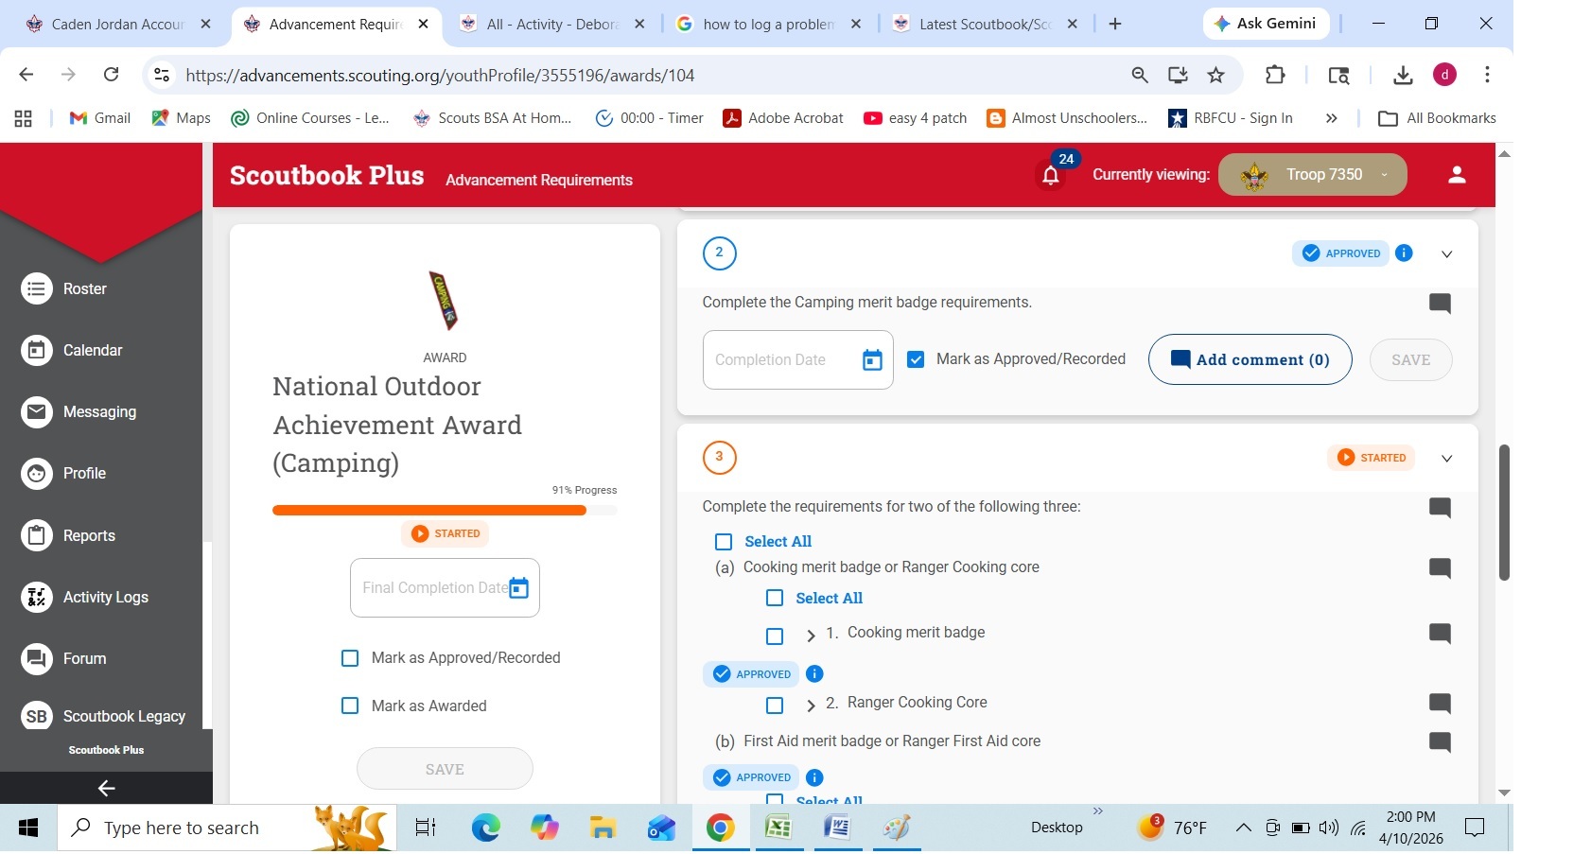The height and width of the screenshot is (854, 1591).
Task: Click the Ask Gemini button
Action: coord(1266,24)
